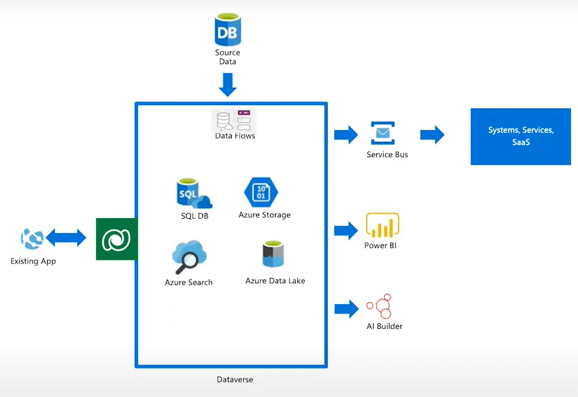Click the "Service Bus" label
Image resolution: width=578 pixels, height=397 pixels.
tap(388, 155)
